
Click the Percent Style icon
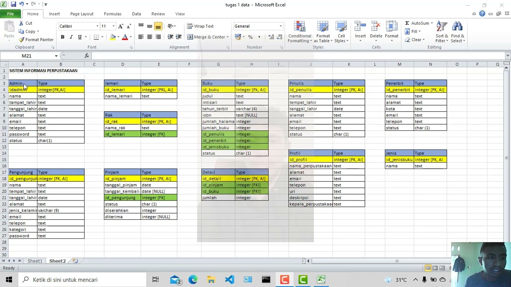250,37
